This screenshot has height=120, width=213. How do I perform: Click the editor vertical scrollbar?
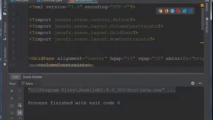[x=202, y=19]
